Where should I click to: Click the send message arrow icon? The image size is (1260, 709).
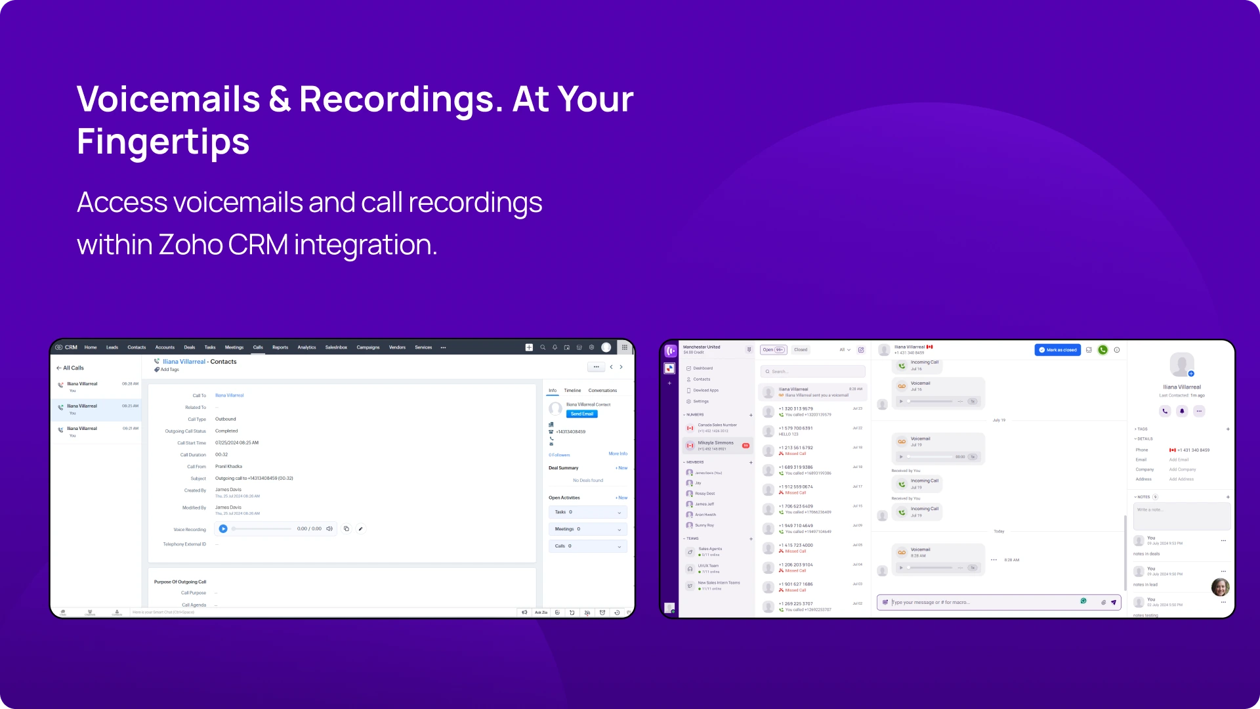(x=1114, y=602)
